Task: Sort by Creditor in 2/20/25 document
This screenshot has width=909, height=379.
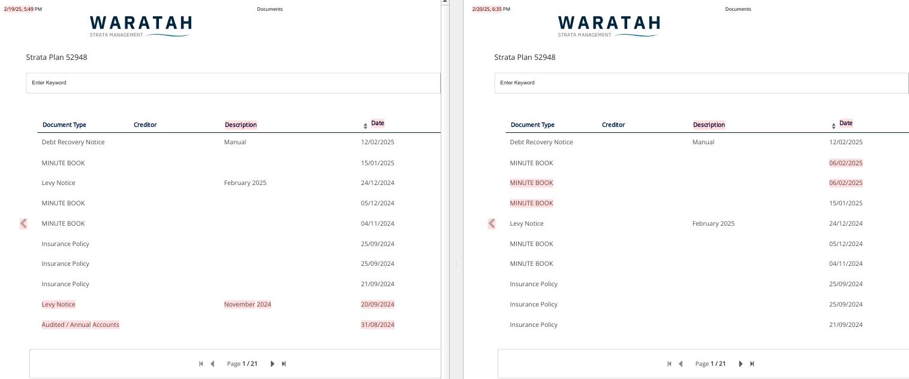Action: (x=613, y=125)
